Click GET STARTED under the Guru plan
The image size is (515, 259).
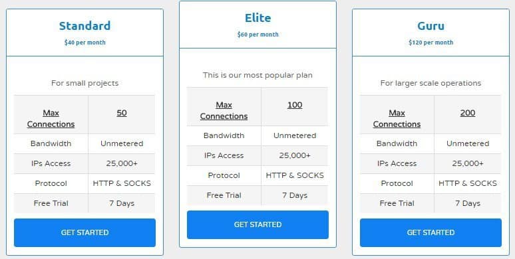tap(430, 232)
